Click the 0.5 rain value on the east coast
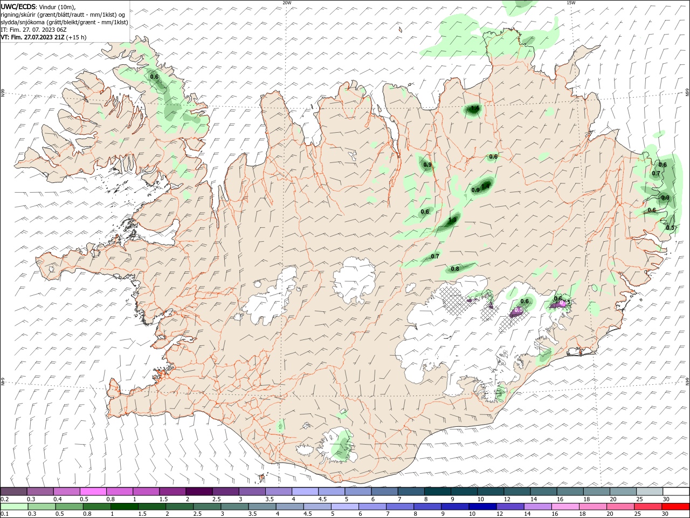Image resolution: width=690 pixels, height=518 pixels. pyautogui.click(x=670, y=228)
